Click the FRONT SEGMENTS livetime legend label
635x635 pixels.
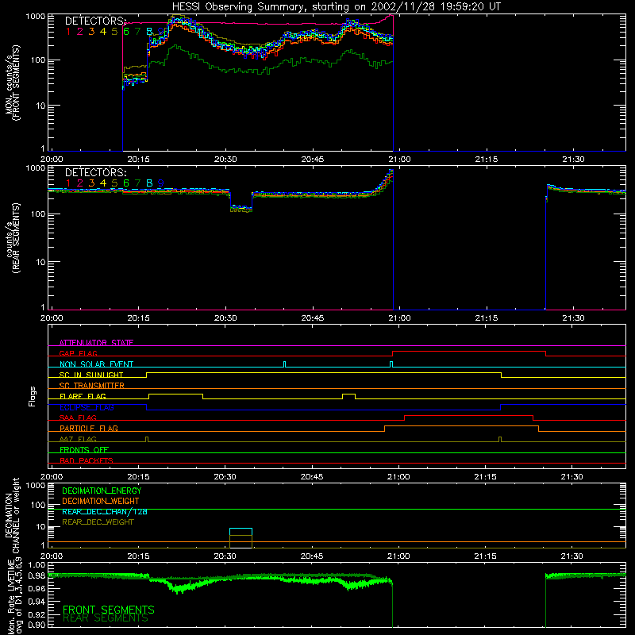(109, 610)
